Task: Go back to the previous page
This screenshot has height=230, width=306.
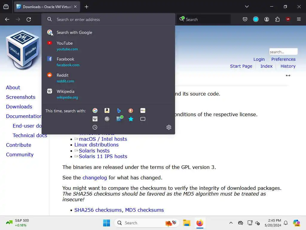Action: pos(7,19)
